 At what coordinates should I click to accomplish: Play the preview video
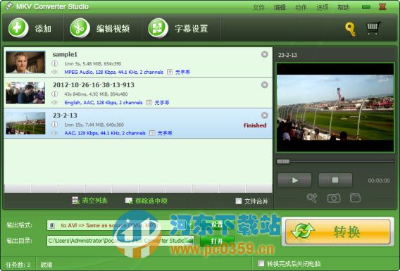coord(294,180)
